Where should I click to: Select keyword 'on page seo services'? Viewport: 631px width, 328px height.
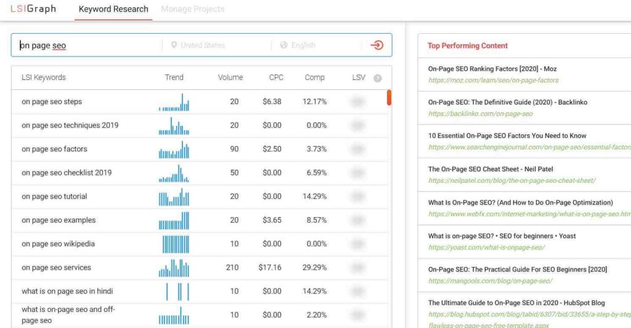click(56, 268)
